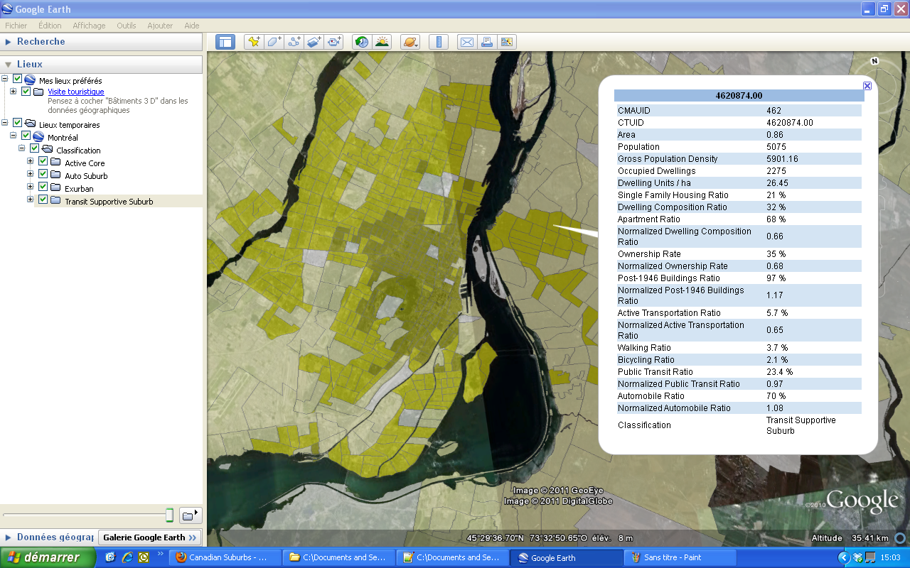Open the historical imagery clock tool
Viewport: 910px width, 568px height.
(x=362, y=42)
